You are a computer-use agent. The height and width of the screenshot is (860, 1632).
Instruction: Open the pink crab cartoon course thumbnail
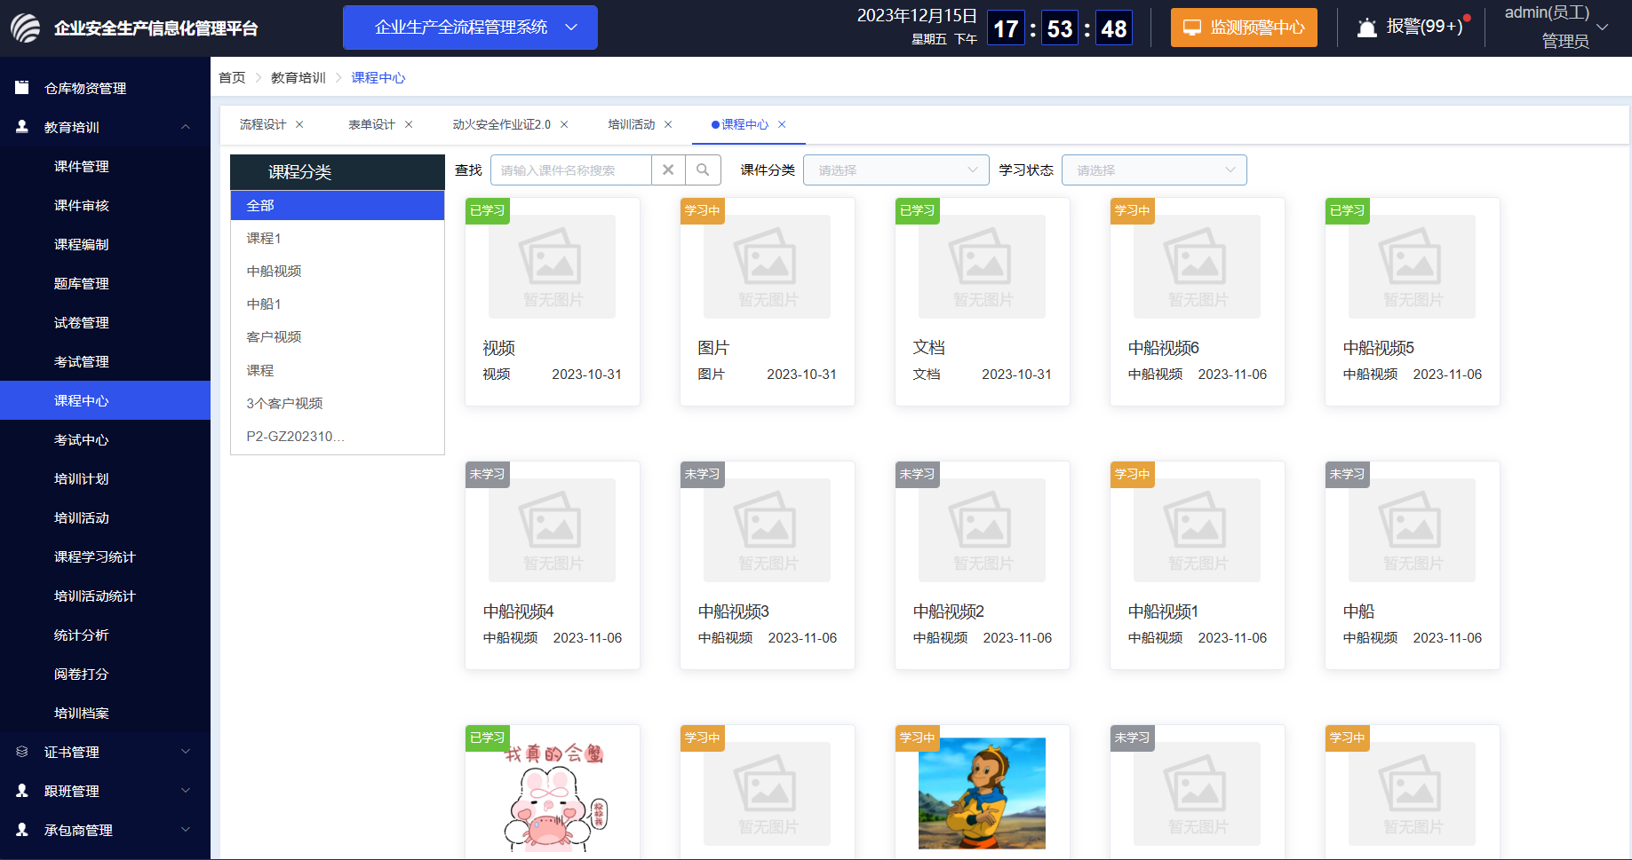[553, 797]
